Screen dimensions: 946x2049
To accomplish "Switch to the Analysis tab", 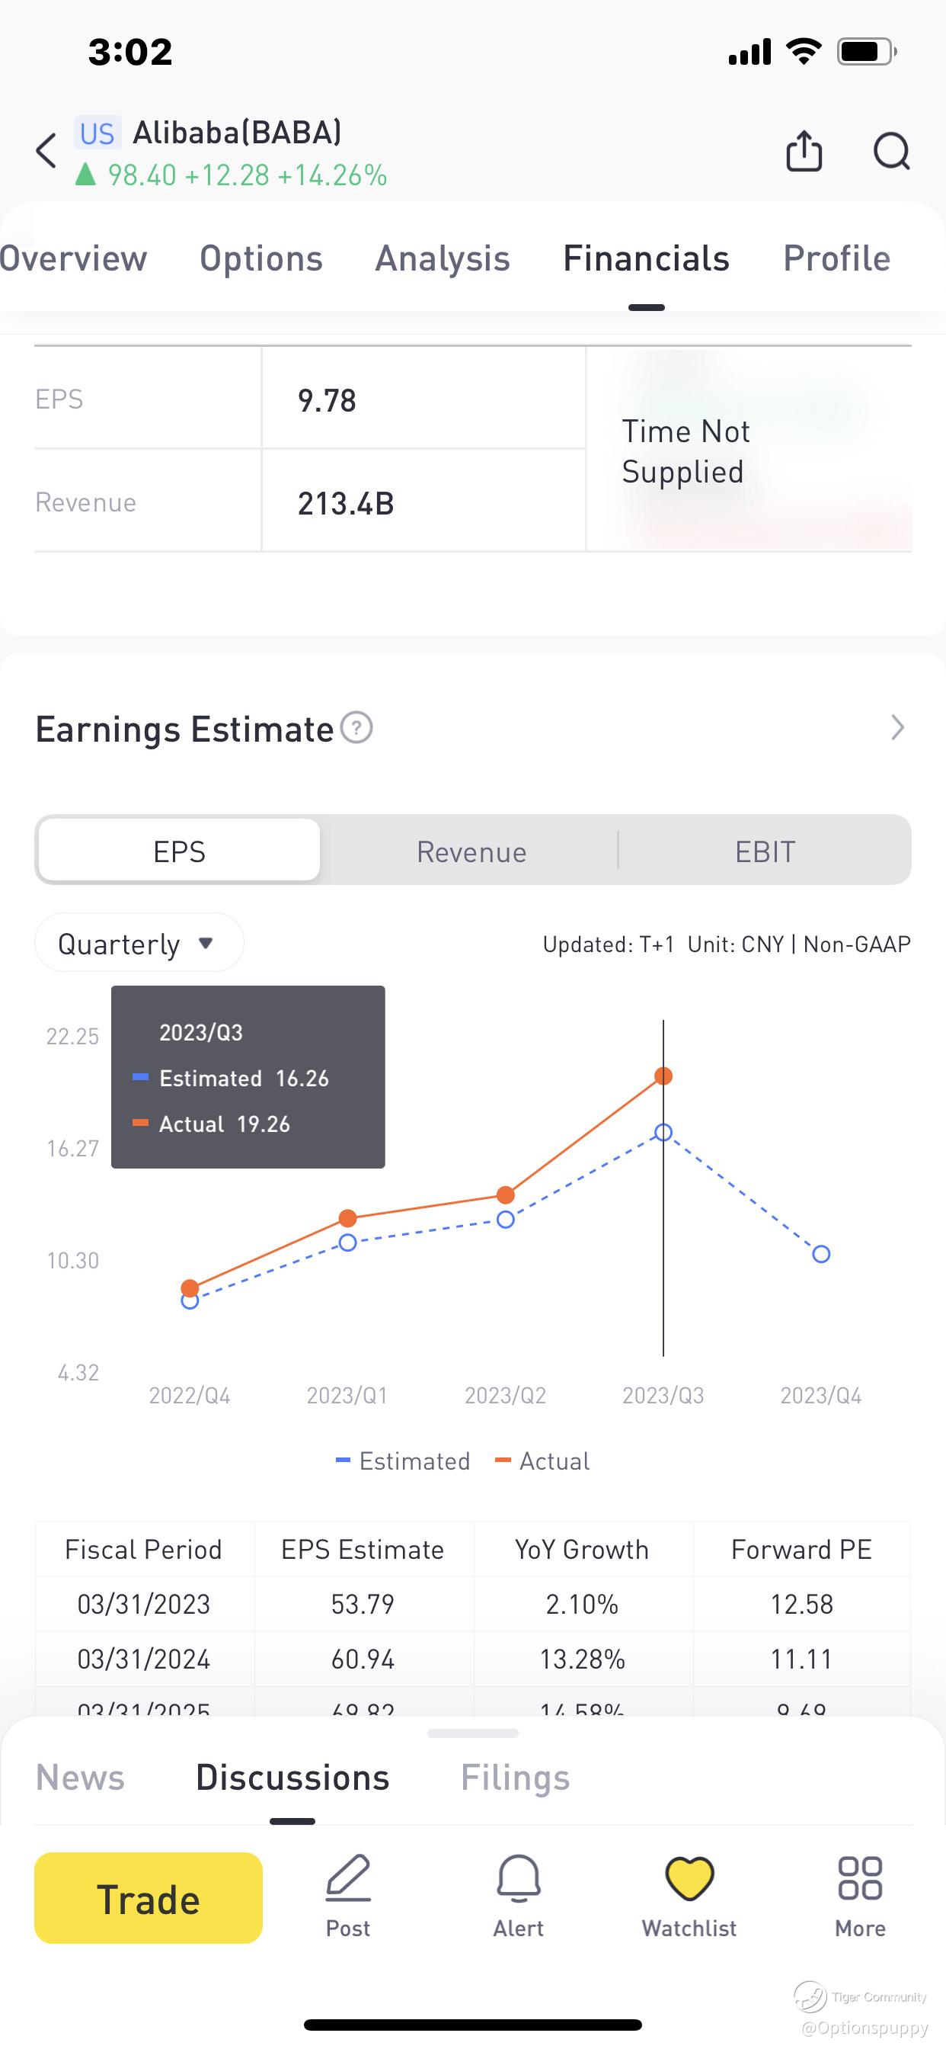I will (x=443, y=258).
